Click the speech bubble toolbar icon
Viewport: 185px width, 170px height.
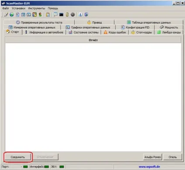pyautogui.click(x=55, y=14)
